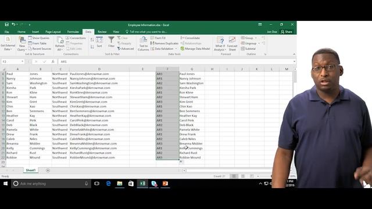Switch to Normal view in the status bar

(234, 176)
